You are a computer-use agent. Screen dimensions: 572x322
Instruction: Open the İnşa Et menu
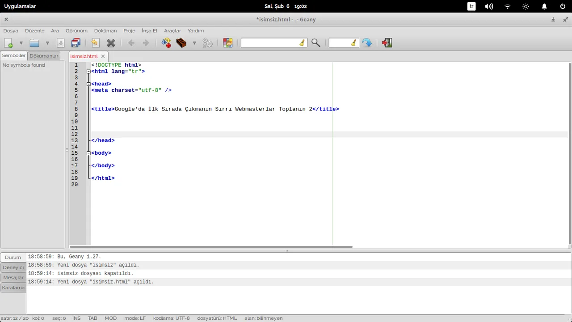(150, 31)
